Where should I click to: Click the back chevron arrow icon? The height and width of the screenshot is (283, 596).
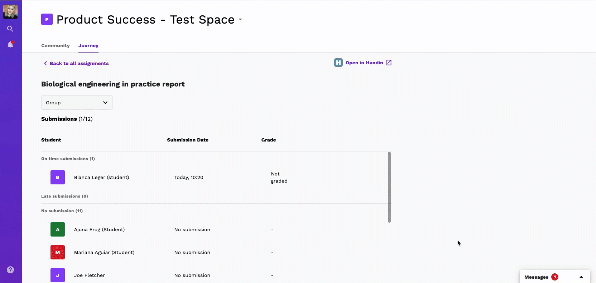45,63
